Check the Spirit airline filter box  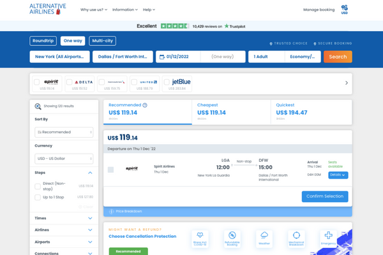(36, 82)
